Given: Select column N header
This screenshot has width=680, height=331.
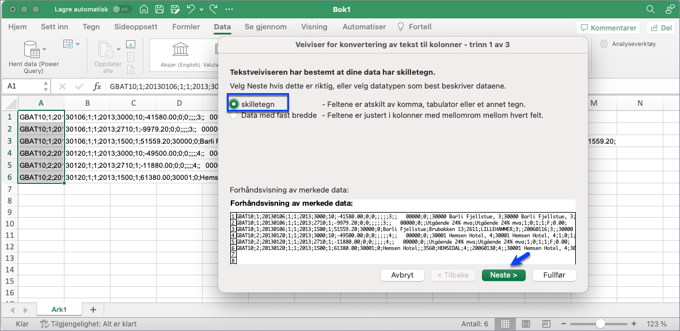Looking at the screenshot, I should click(640, 103).
